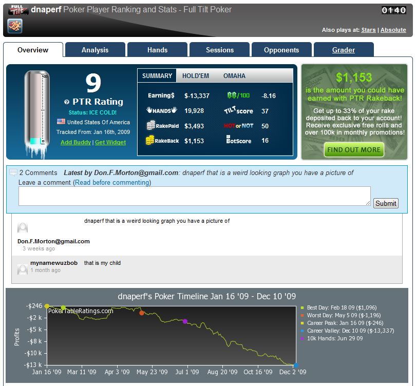This screenshot has height=386, width=416.
Task: Click the $1,153 rakeback ad headline
Action: [354, 77]
